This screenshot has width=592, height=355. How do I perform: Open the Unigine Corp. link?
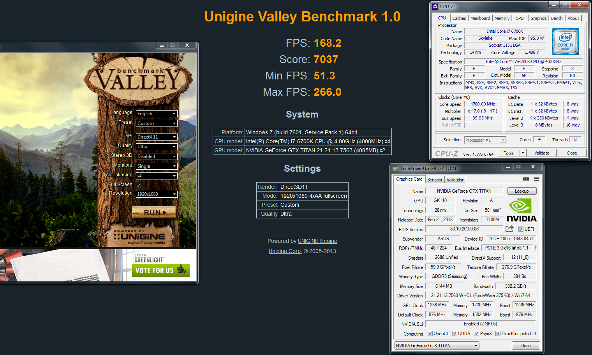pyautogui.click(x=285, y=251)
